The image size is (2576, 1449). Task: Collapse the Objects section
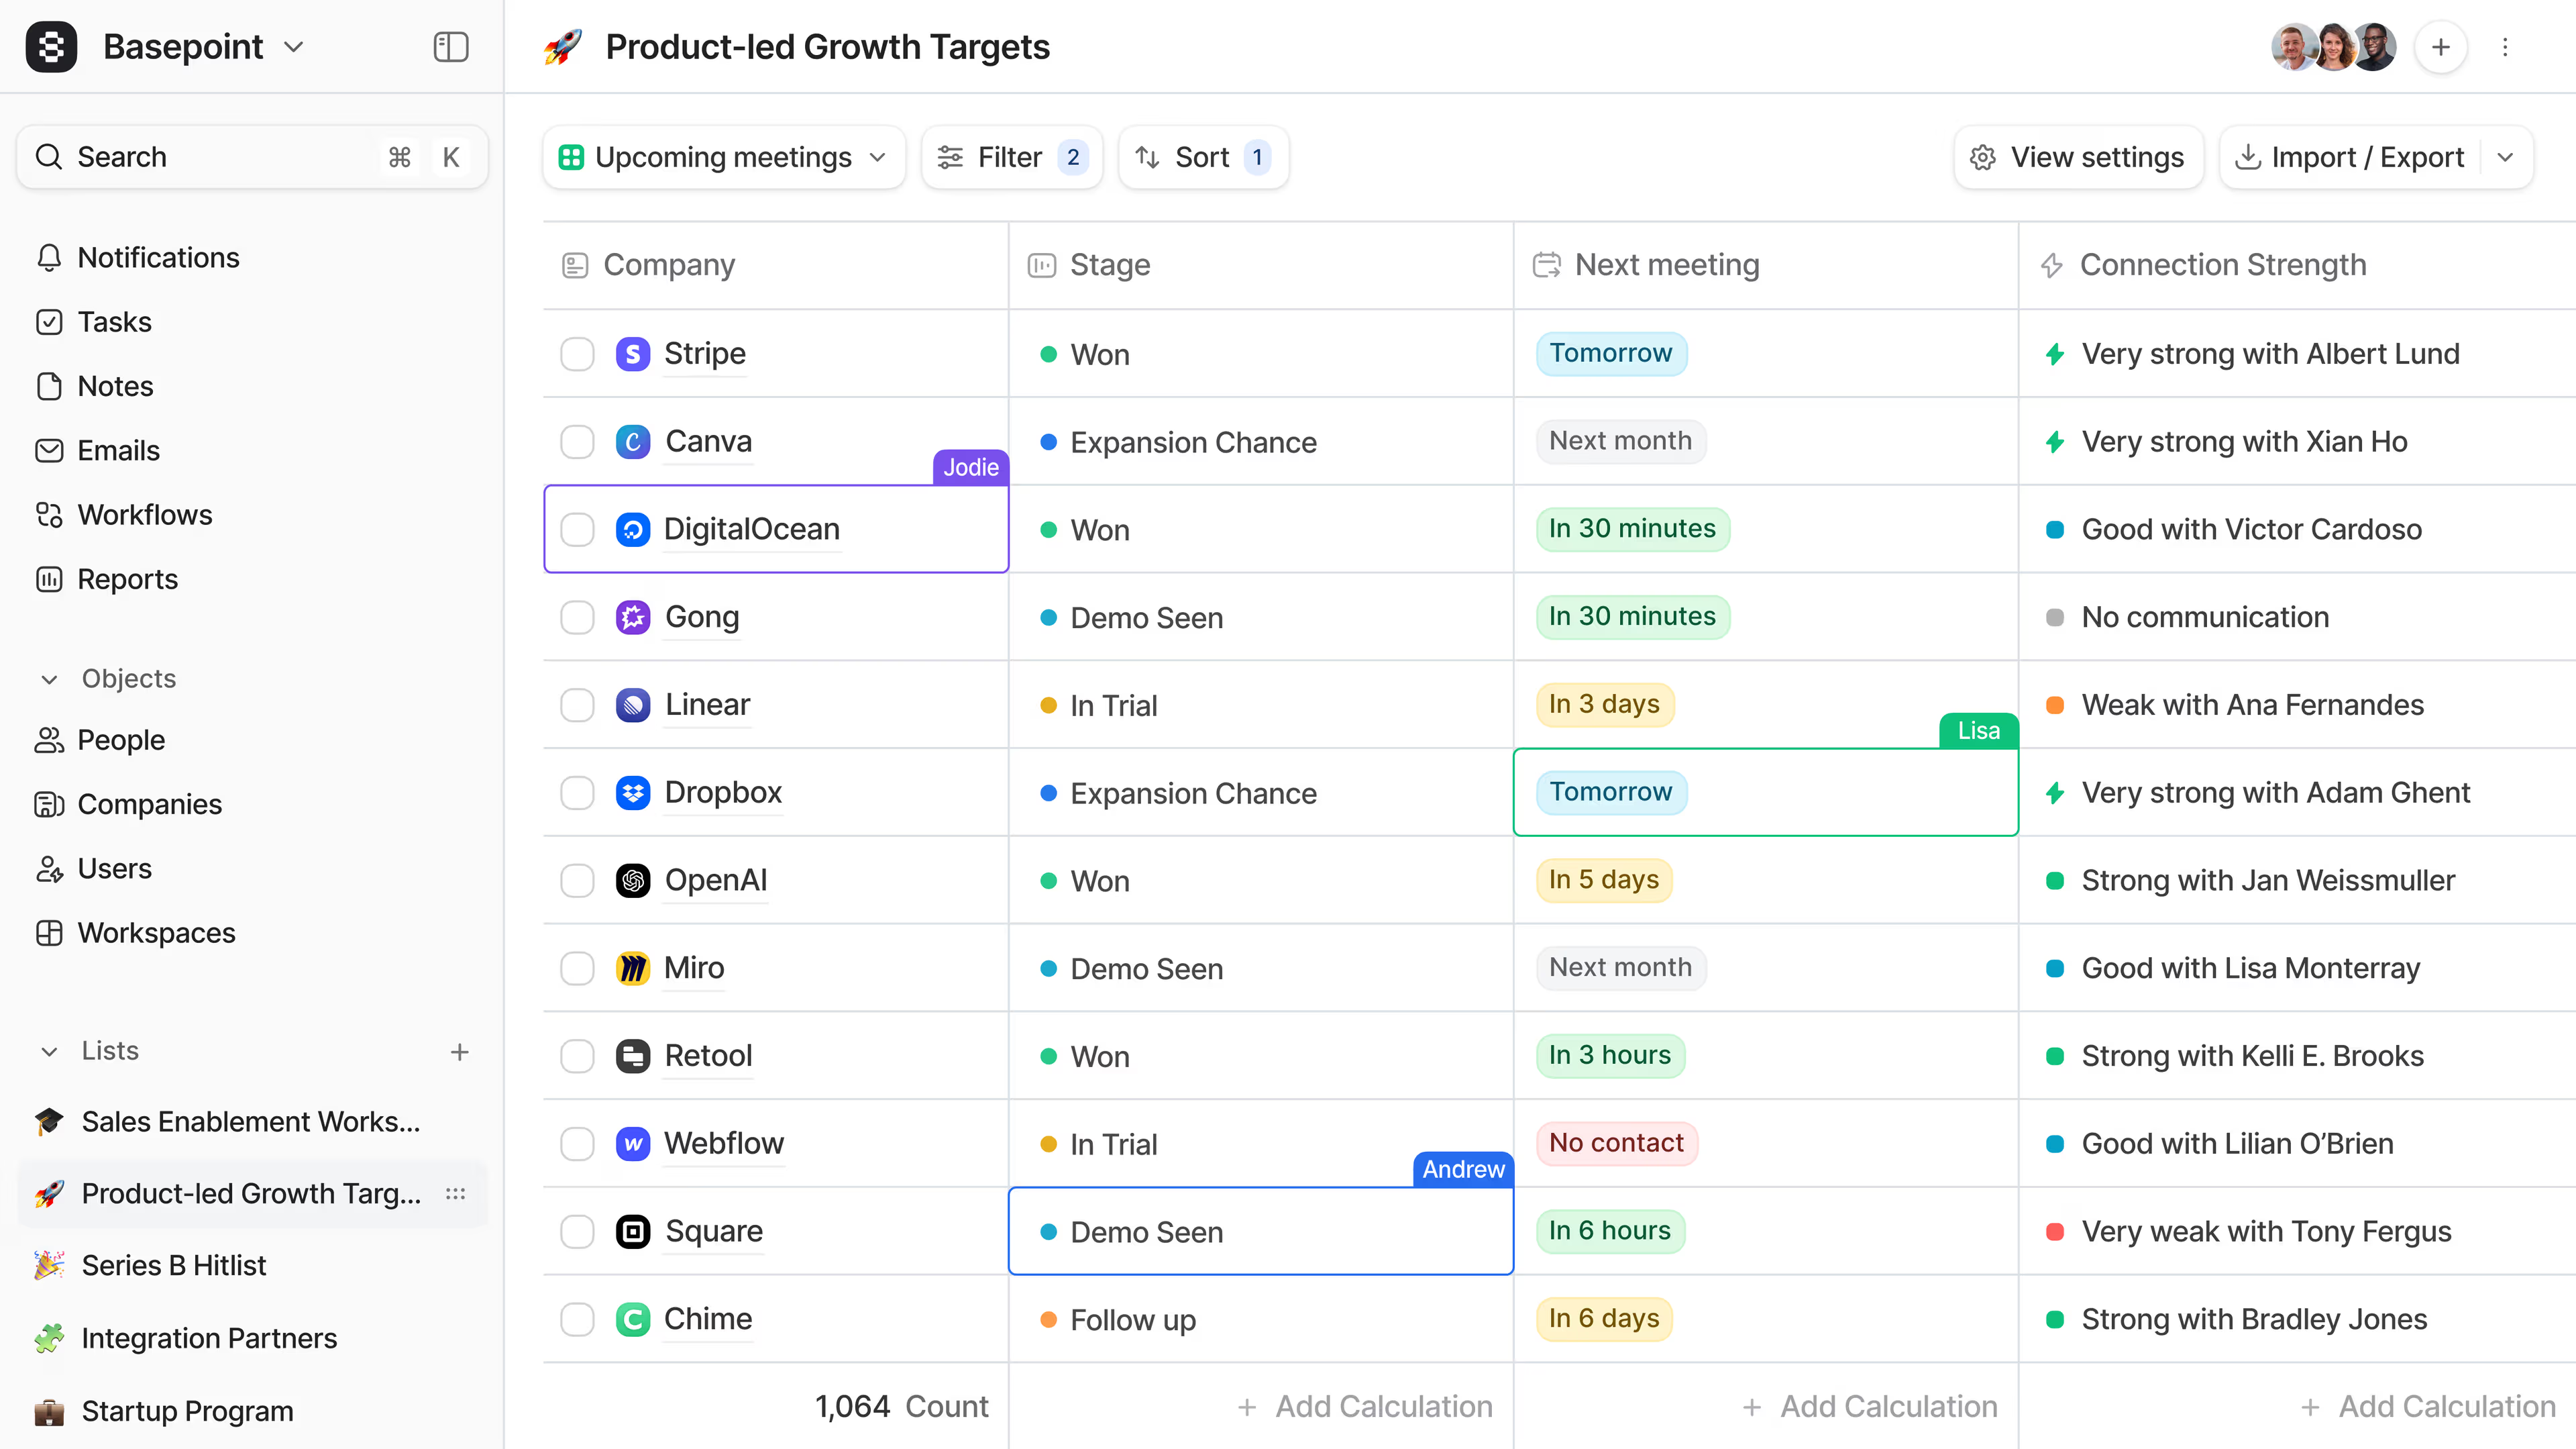click(49, 679)
